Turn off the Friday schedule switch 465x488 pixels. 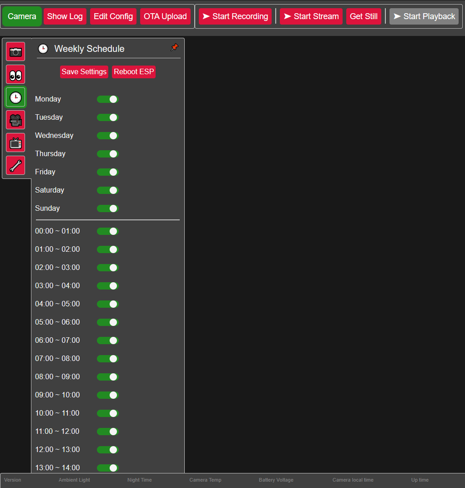click(x=108, y=172)
